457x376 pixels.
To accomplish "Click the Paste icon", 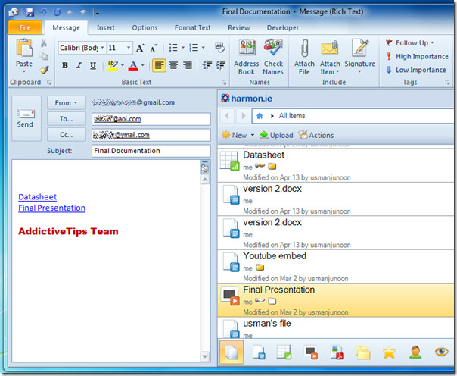I will point(24,48).
